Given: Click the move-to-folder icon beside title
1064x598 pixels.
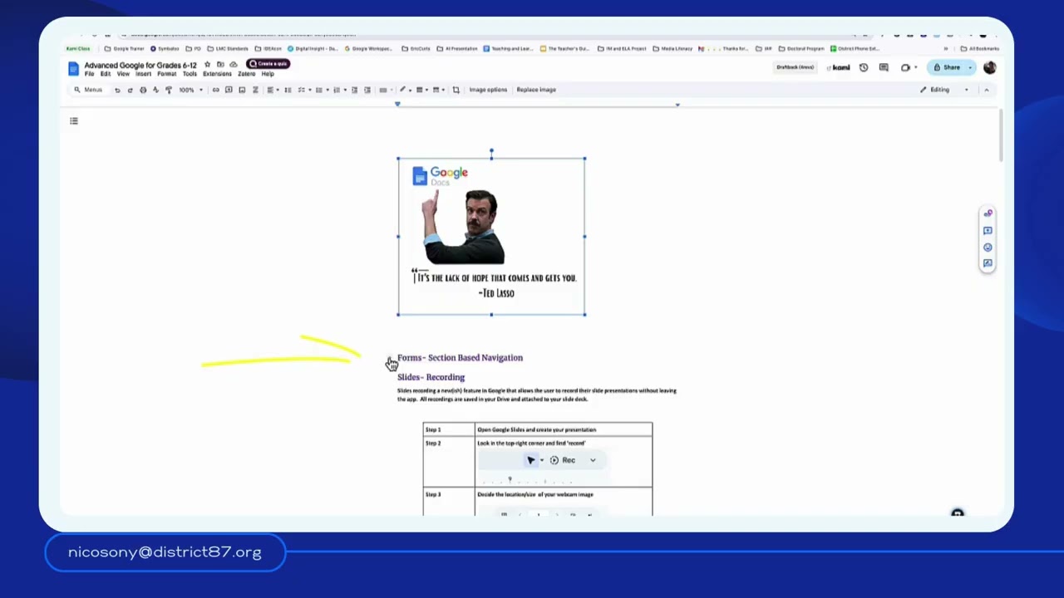Looking at the screenshot, I should pos(221,64).
